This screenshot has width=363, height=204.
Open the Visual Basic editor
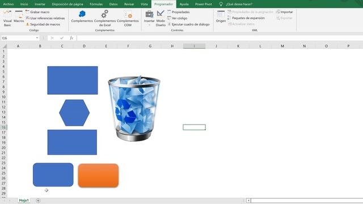[x=7, y=18]
